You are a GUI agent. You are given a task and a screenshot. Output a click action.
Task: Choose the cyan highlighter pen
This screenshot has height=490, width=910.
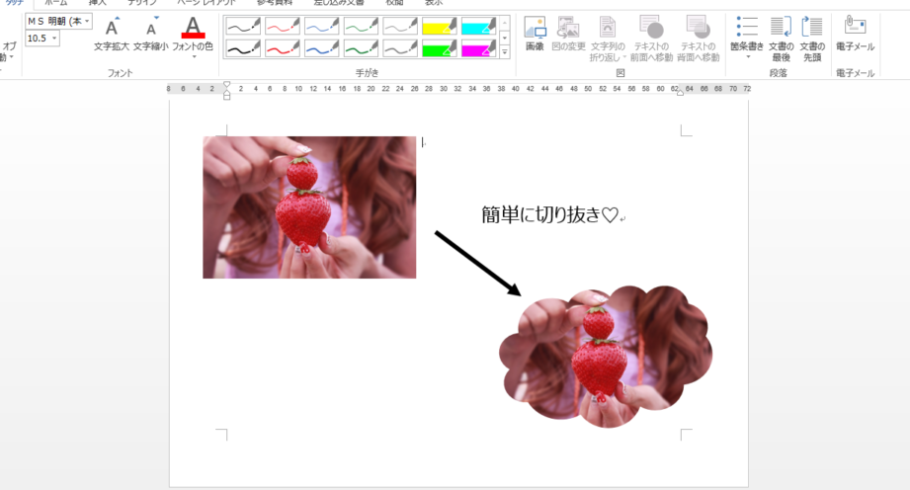[x=479, y=26]
